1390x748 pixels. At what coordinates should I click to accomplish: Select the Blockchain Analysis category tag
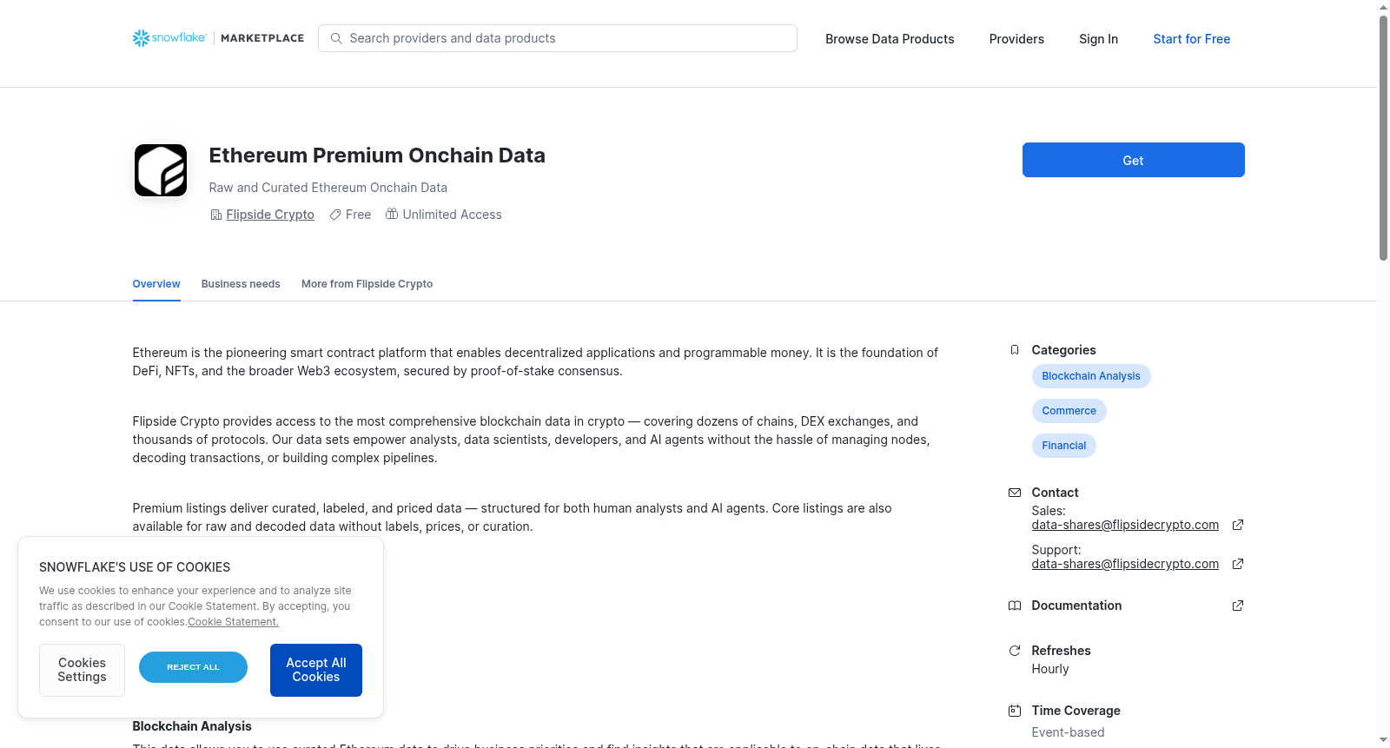(x=1091, y=376)
